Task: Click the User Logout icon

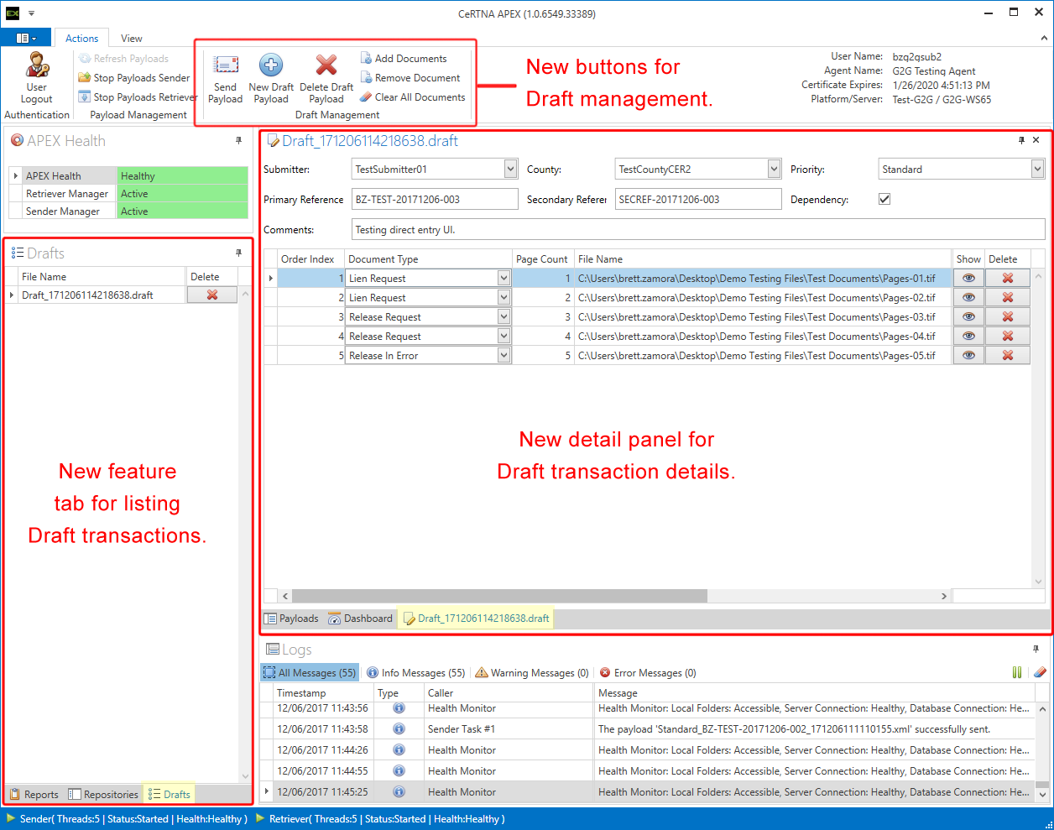Action: (x=37, y=65)
